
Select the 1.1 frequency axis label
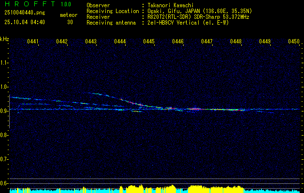4,62
